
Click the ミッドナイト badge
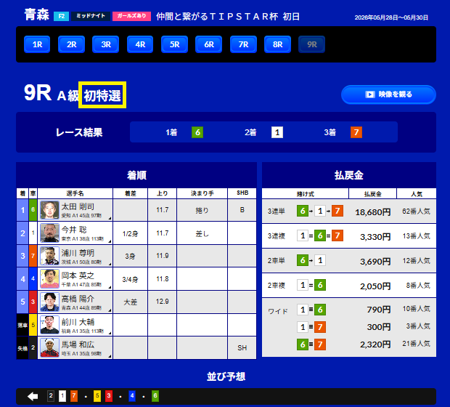pos(91,16)
